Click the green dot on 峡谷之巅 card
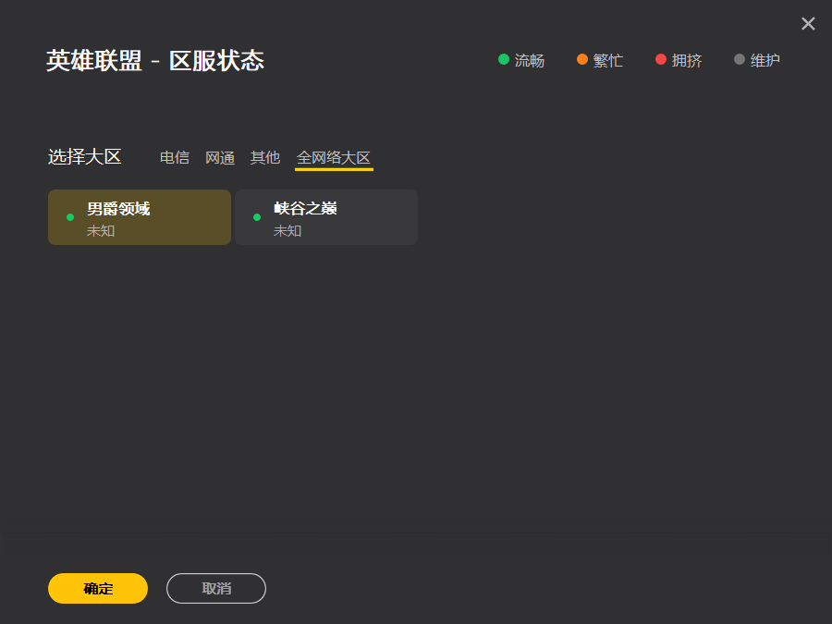 [257, 217]
